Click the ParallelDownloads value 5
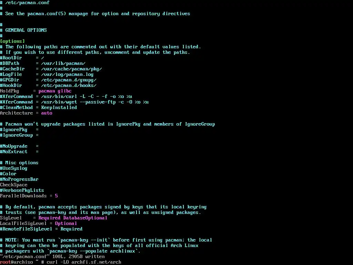Viewport: 353px width, 265px height. coord(56,196)
